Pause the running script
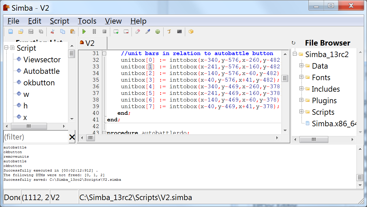The image size is (367, 207). (94, 31)
